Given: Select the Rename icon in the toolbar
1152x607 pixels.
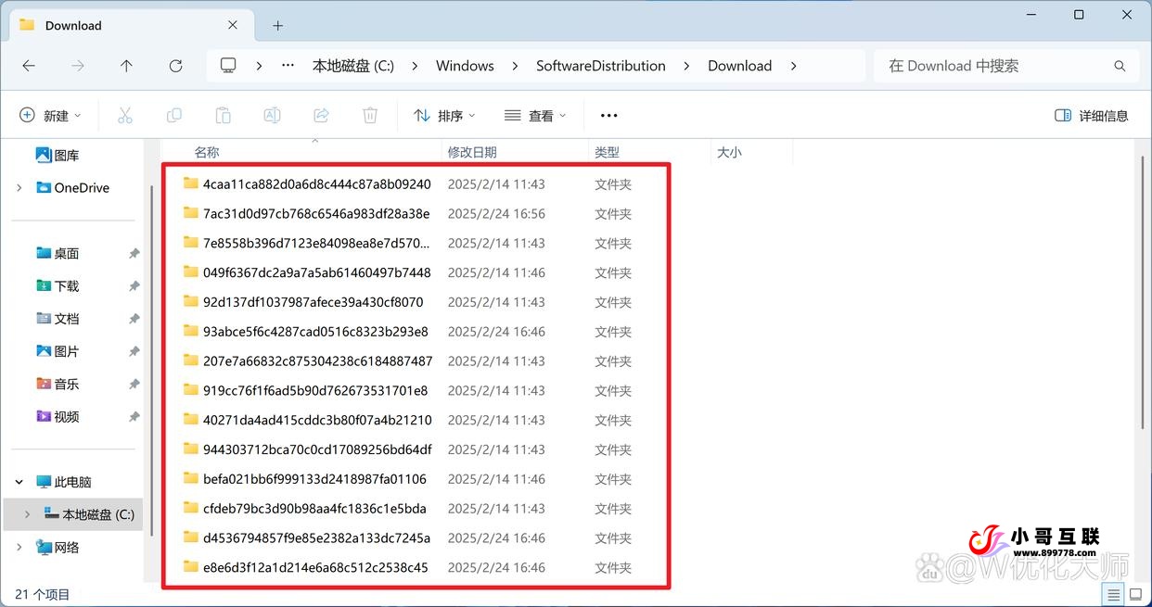Looking at the screenshot, I should pos(272,115).
